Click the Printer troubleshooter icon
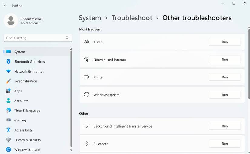 point(86,77)
